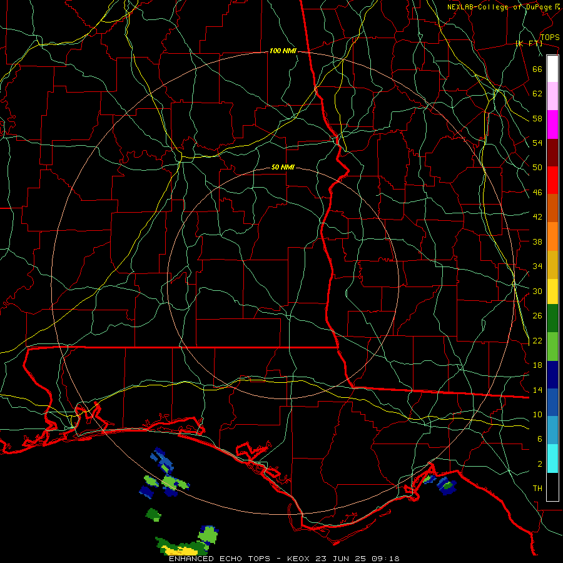Click the bright red 50 kft legend swatch

point(552,180)
